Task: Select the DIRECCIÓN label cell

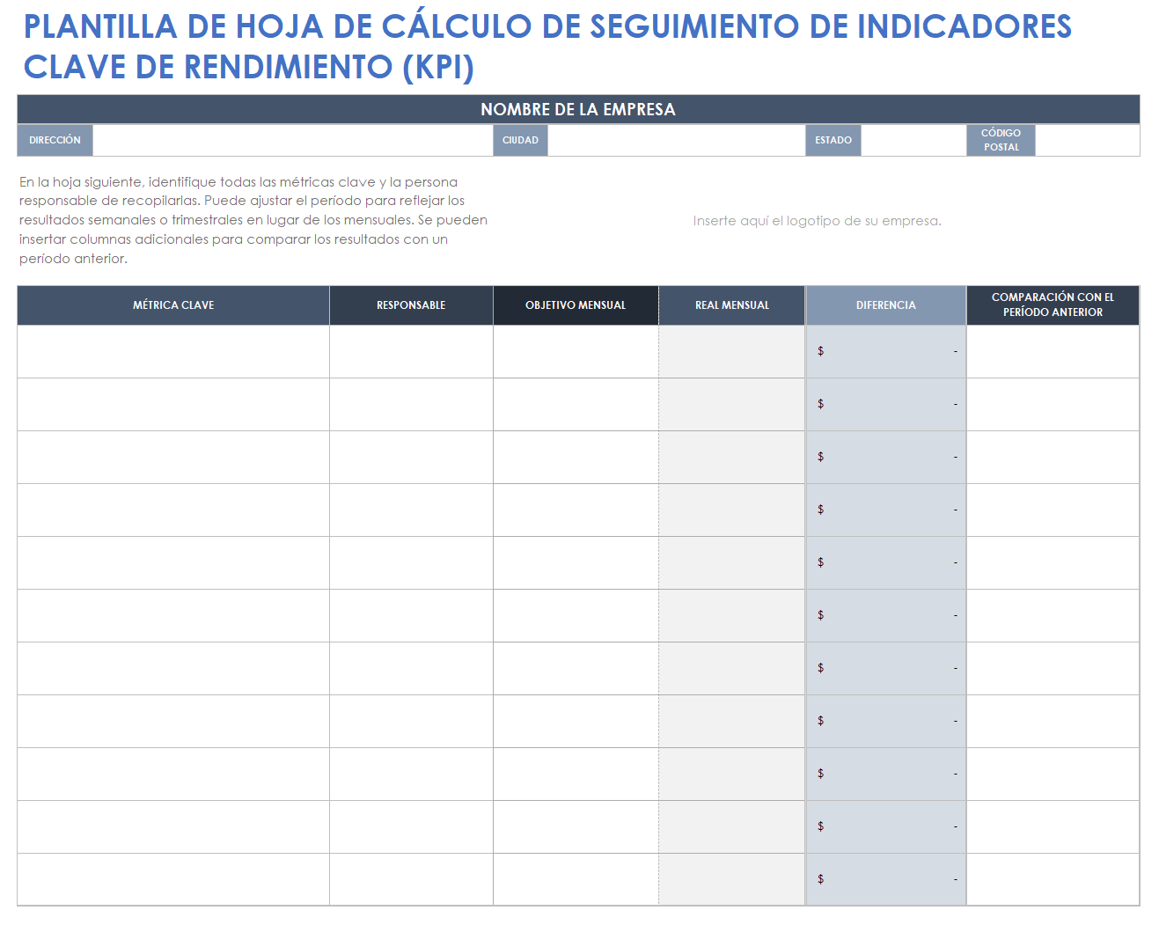Action: [55, 140]
